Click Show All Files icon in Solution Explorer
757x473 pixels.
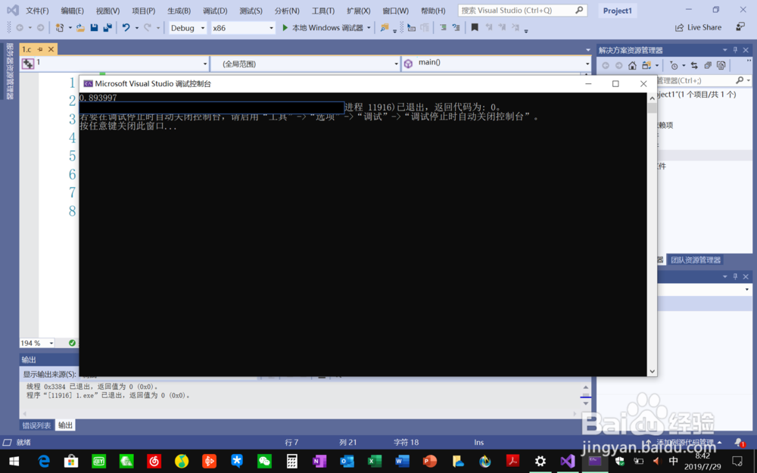721,65
